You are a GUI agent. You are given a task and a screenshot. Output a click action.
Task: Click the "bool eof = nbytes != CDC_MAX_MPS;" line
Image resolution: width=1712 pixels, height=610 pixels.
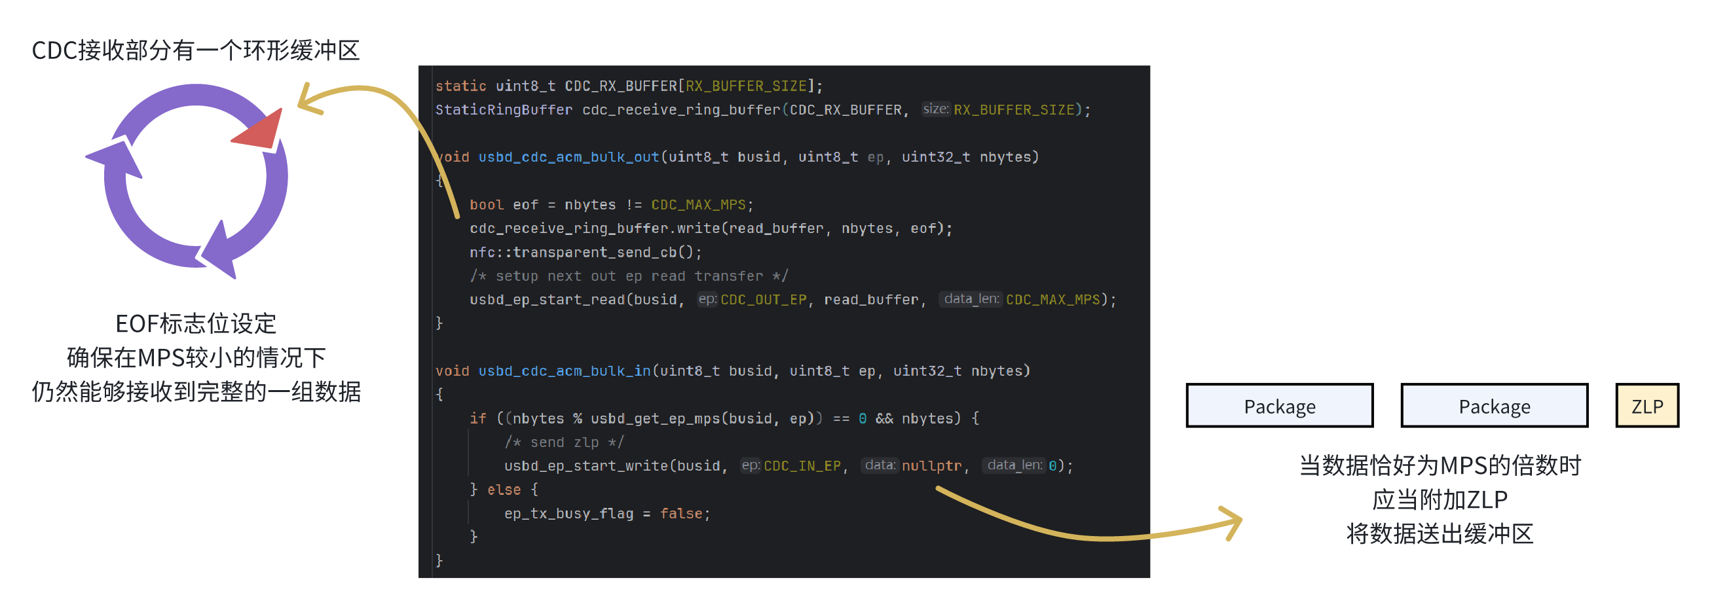(612, 205)
